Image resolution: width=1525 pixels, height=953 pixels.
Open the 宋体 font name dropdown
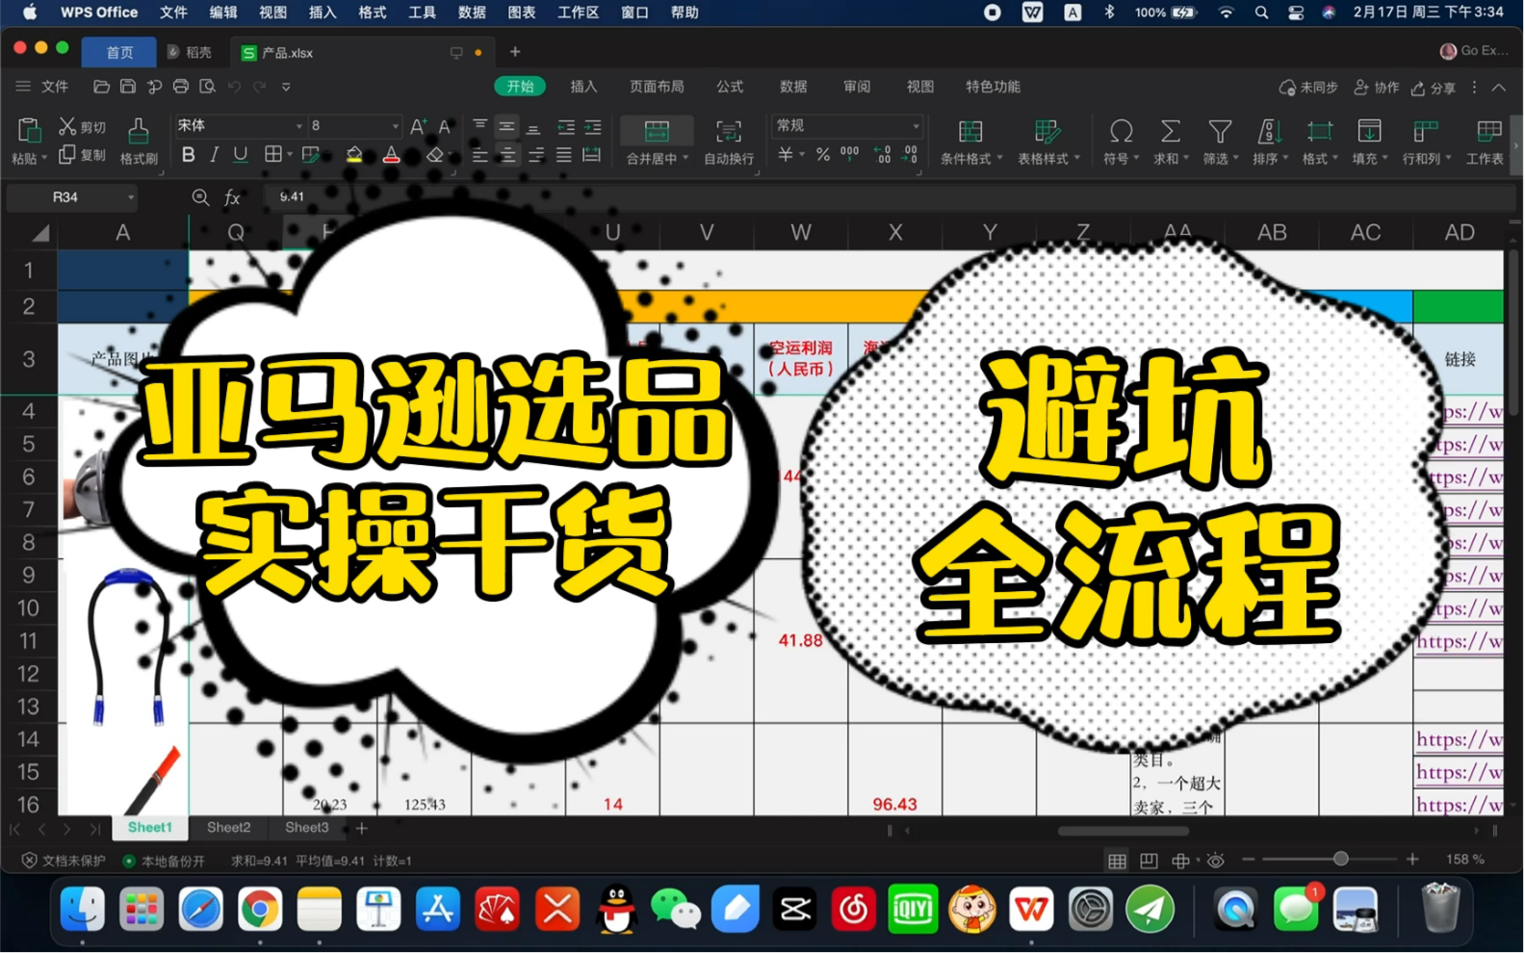click(298, 126)
